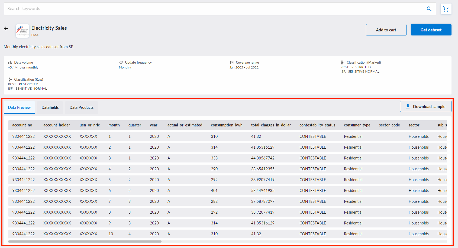The image size is (458, 248).
Task: Switch to the Data Preview tab
Action: point(19,107)
